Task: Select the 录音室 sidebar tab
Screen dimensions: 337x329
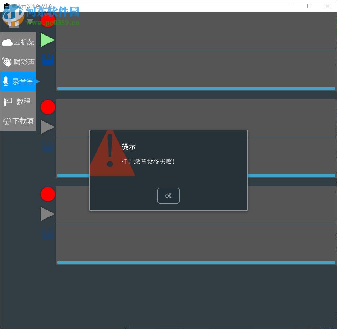Action: (x=18, y=81)
